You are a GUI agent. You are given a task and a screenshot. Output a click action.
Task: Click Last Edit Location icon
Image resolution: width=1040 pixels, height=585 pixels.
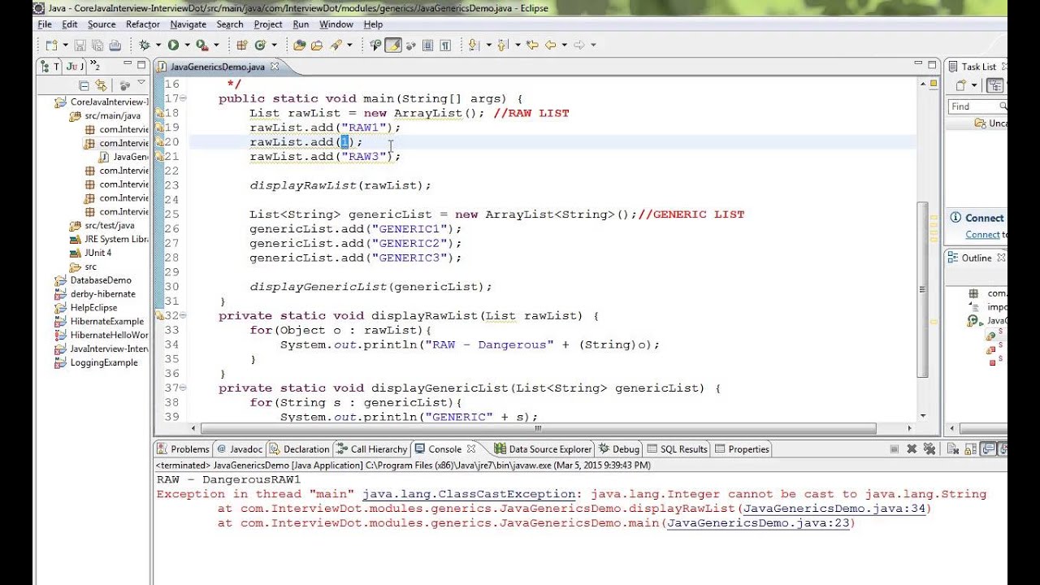click(532, 45)
